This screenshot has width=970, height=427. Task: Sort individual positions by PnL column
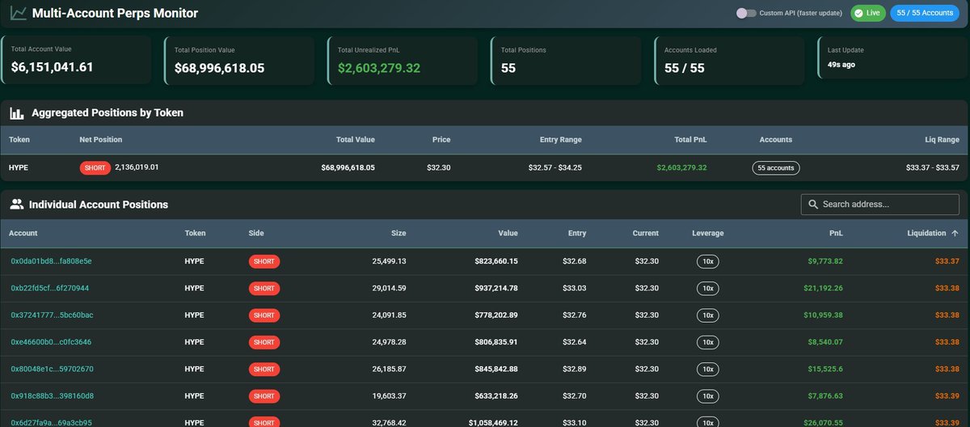[x=837, y=234]
